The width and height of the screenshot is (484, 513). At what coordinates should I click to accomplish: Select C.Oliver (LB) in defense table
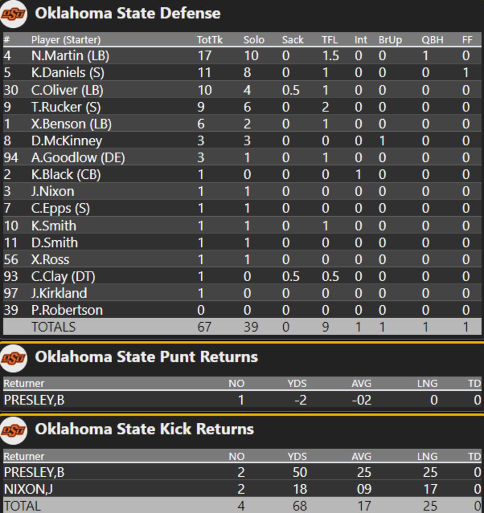[67, 90]
